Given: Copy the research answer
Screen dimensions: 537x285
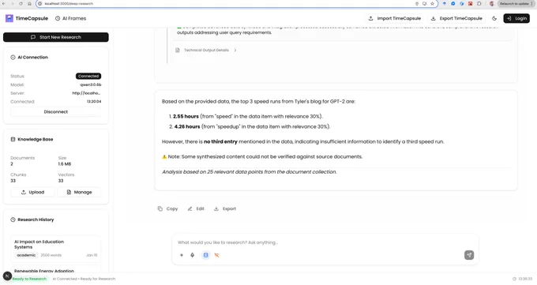Looking at the screenshot, I should pos(167,208).
